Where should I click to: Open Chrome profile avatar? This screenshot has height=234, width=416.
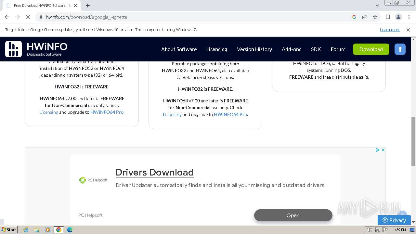point(398,17)
